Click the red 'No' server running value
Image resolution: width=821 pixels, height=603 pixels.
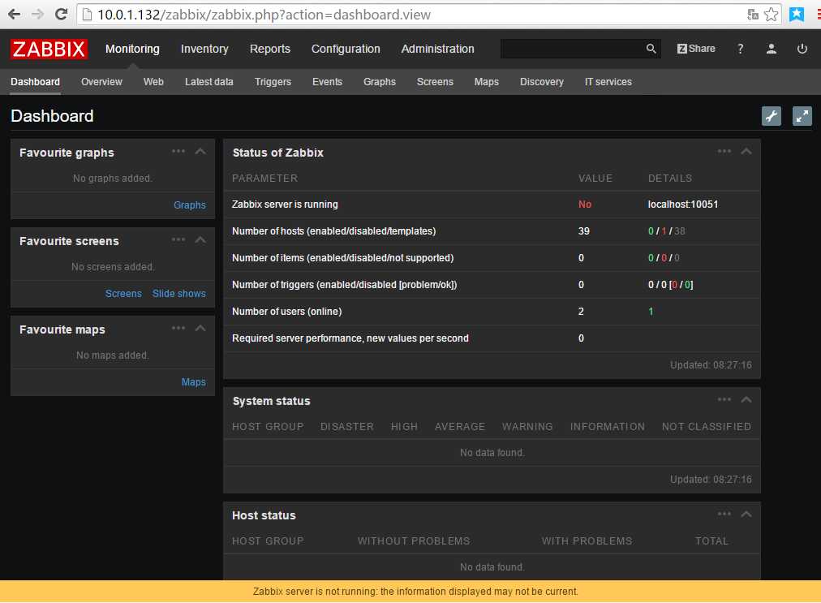coord(585,205)
